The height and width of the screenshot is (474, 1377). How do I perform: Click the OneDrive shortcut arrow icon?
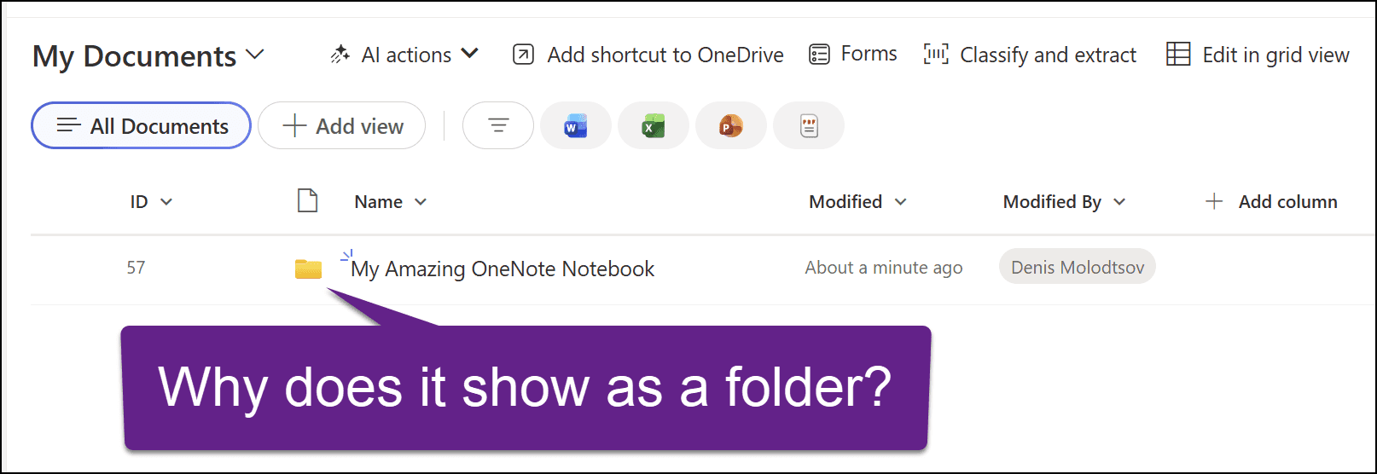tap(523, 55)
